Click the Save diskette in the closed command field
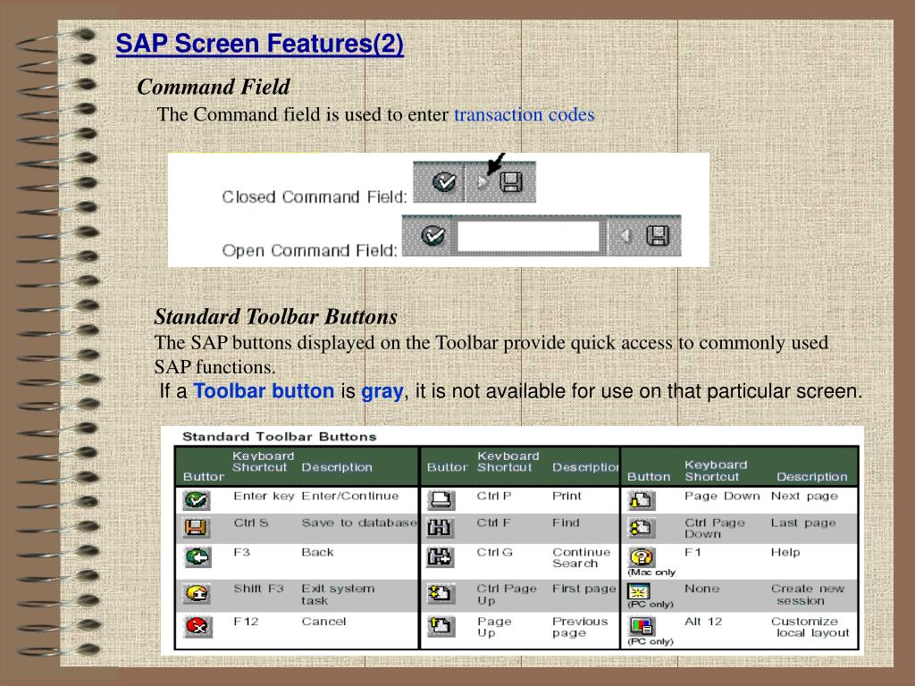The width and height of the screenshot is (915, 686). (x=511, y=182)
